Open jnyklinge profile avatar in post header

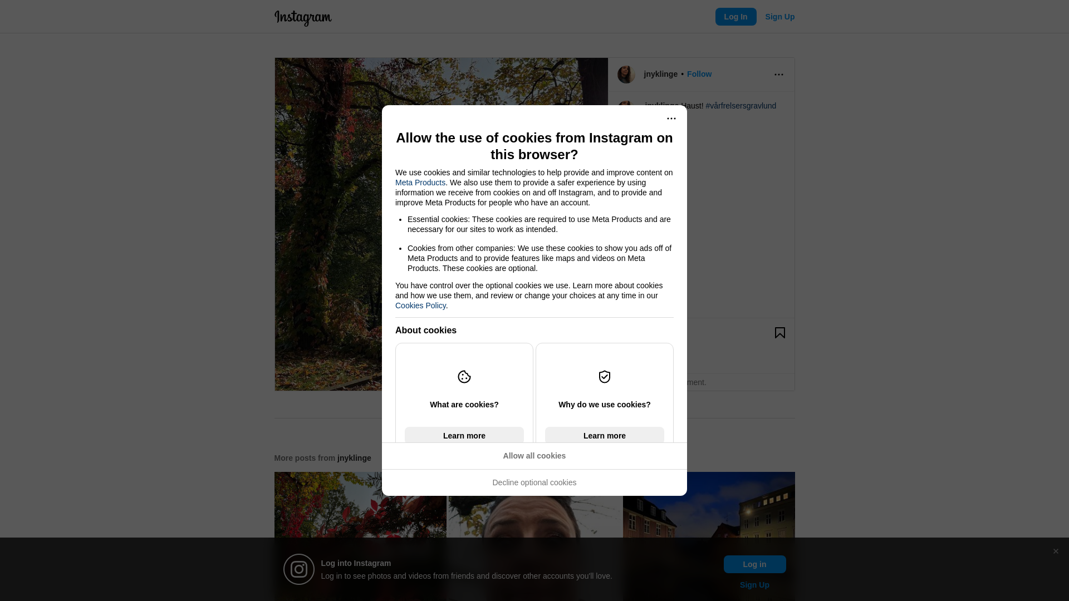(626, 75)
